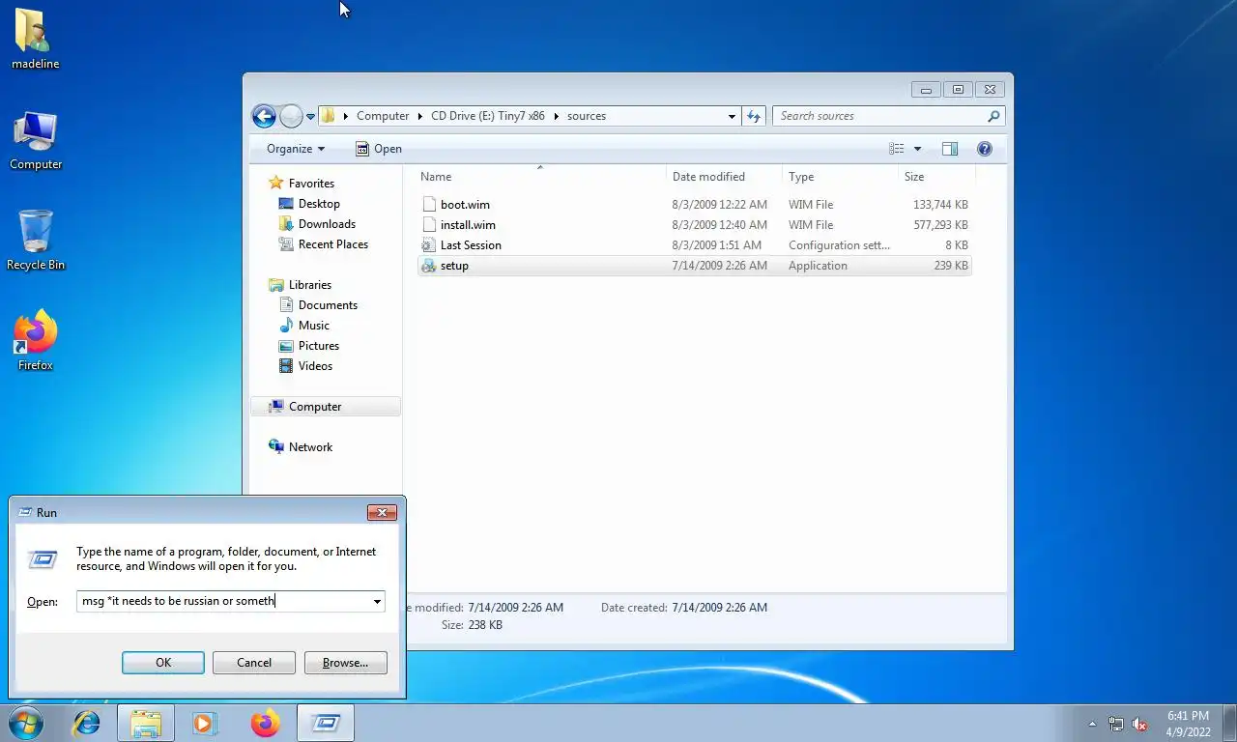This screenshot has width=1237, height=742.
Task: Open the madeline folder on desktop
Action: pos(36,39)
